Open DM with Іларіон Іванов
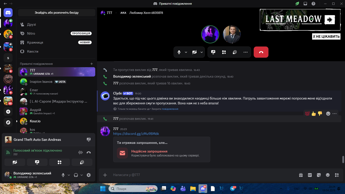This screenshot has height=194, width=345. [x=56, y=82]
